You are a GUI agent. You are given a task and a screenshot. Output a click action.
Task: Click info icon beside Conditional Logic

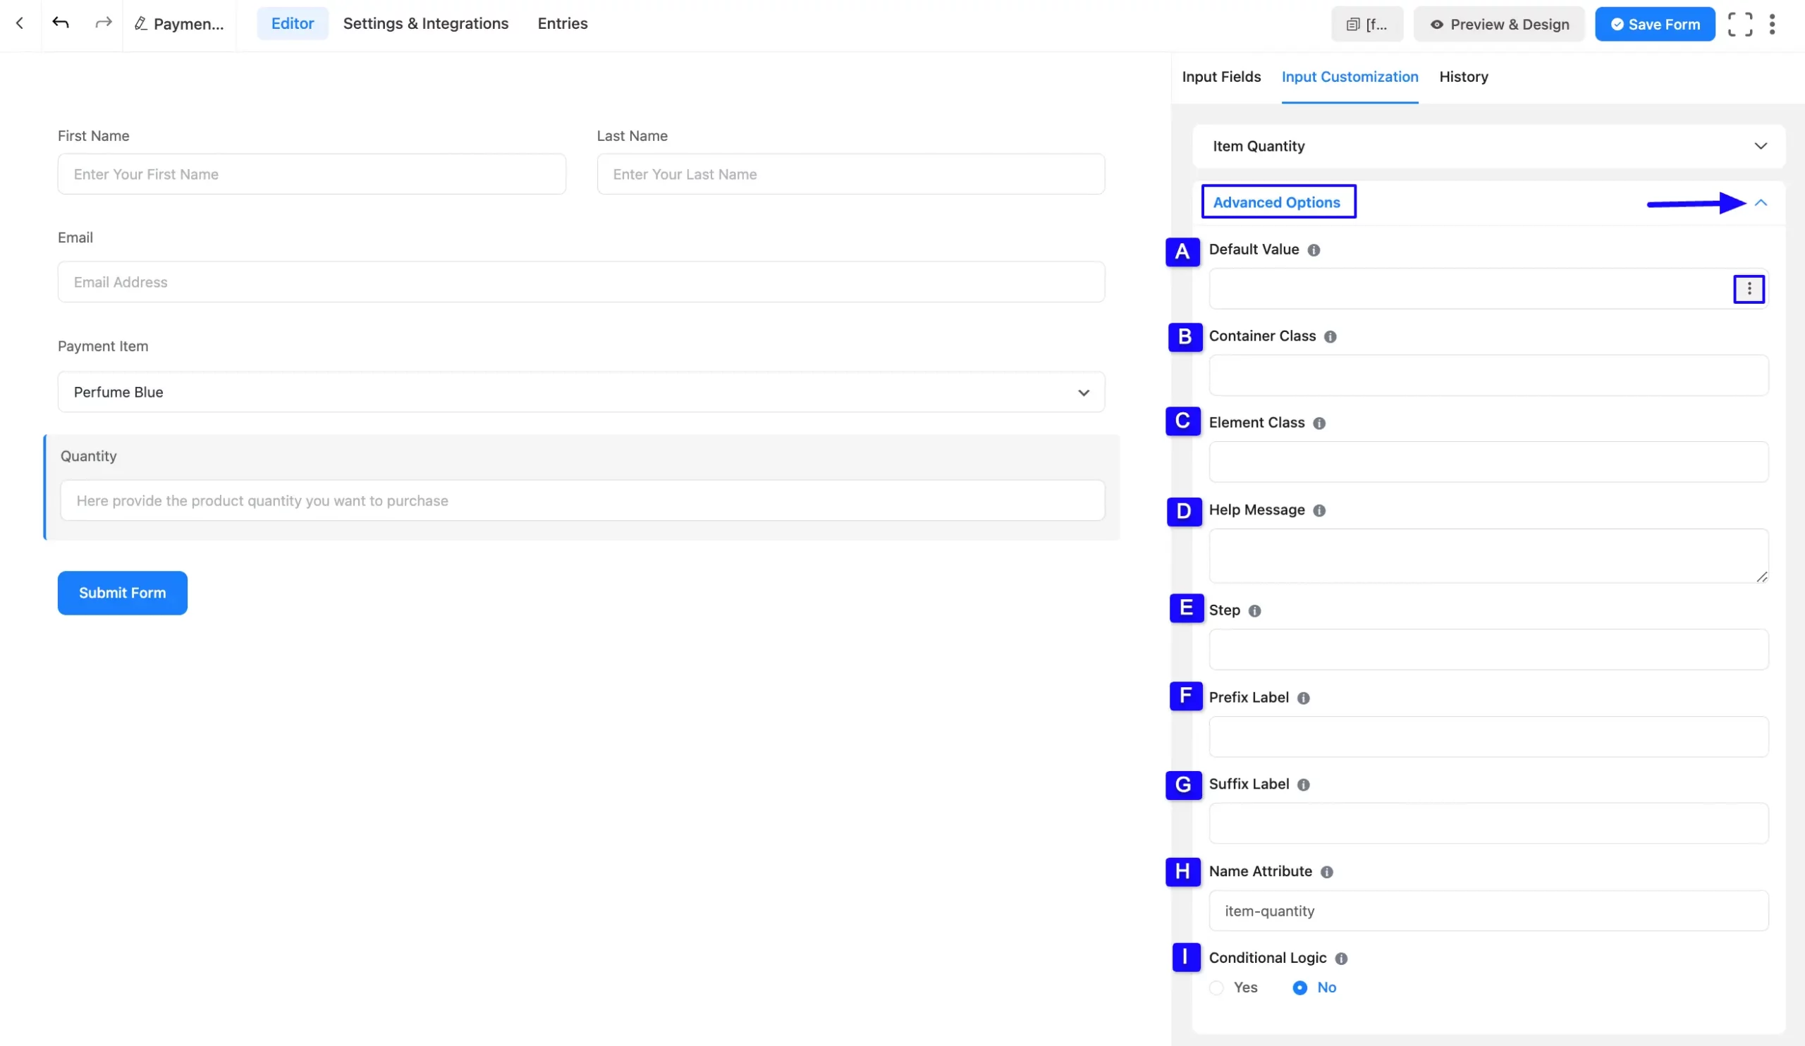[1341, 959]
